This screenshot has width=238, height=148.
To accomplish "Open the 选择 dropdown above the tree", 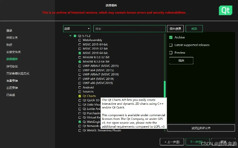I will tap(77, 28).
